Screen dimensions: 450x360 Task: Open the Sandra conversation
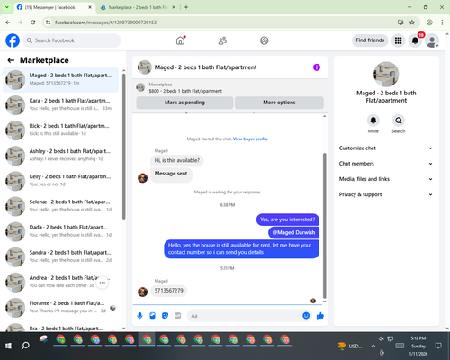tap(60, 256)
